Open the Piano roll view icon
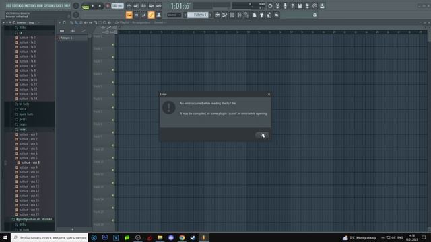The height and width of the screenshot is (242, 431). pos(224,15)
